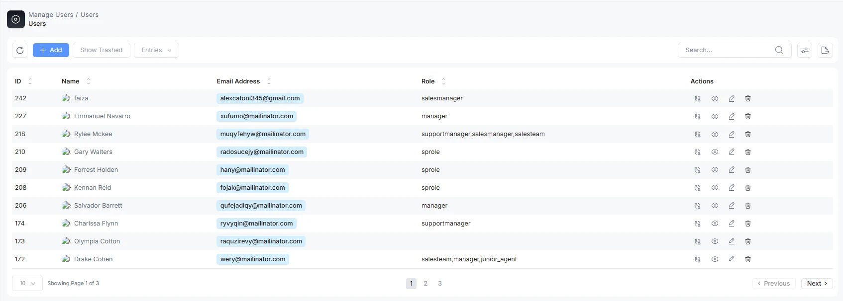Delete Drake Cohen with trash icon
This screenshot has width=843, height=301.
748,259
